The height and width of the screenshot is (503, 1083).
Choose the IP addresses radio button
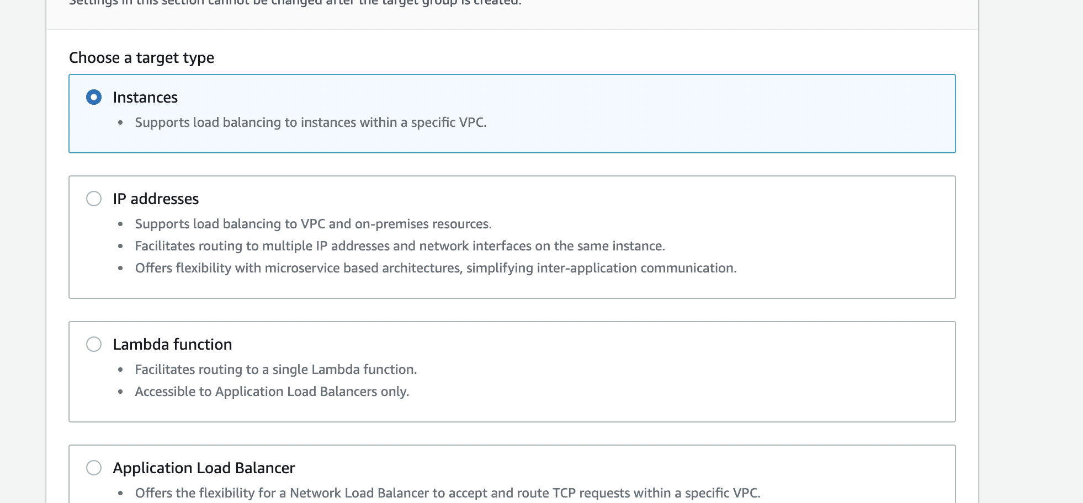94,199
